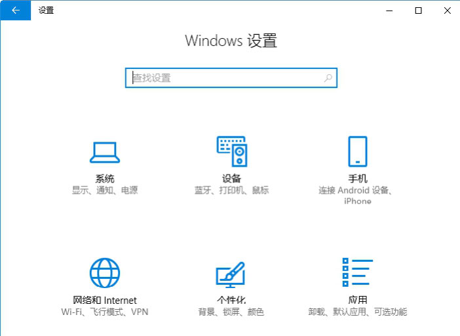The width and height of the screenshot is (460, 336).
Task: Minimize the 设置 window
Action: [x=389, y=10]
